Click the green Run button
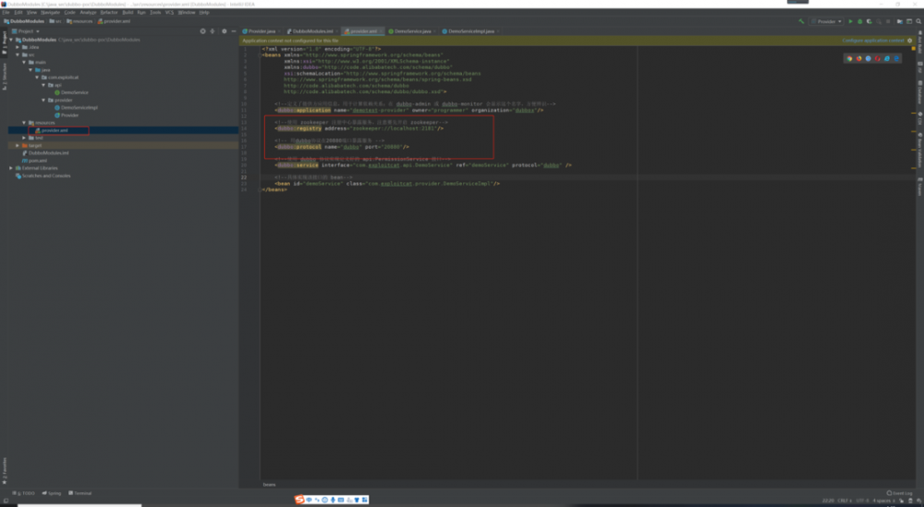The width and height of the screenshot is (924, 507). coord(851,20)
